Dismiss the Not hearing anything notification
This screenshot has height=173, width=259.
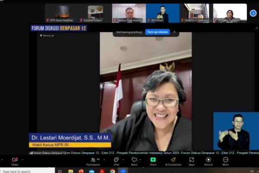174,32
